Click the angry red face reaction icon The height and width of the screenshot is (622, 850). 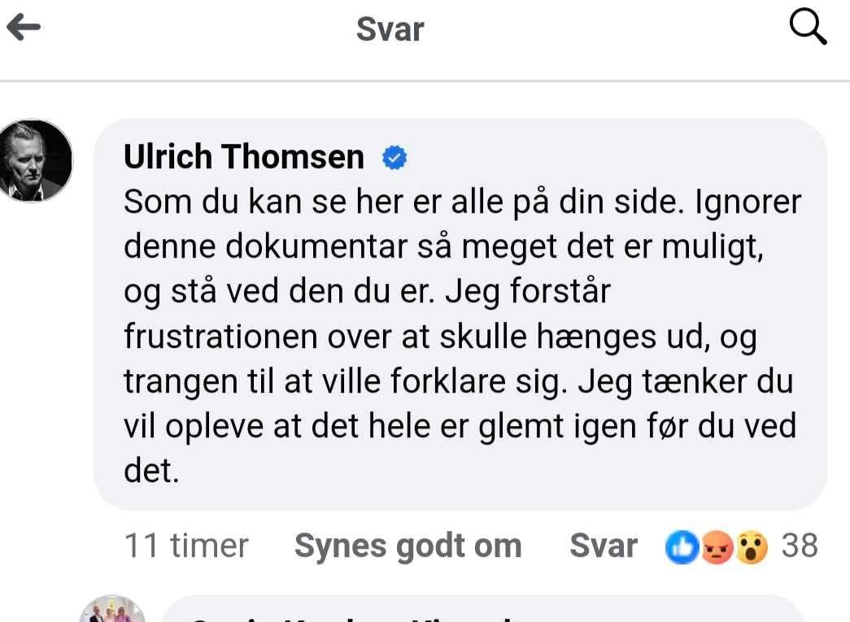[x=716, y=547]
